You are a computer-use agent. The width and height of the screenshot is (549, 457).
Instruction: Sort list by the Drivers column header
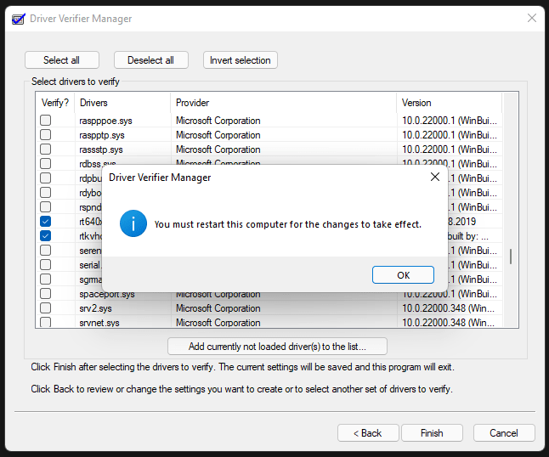(x=93, y=103)
